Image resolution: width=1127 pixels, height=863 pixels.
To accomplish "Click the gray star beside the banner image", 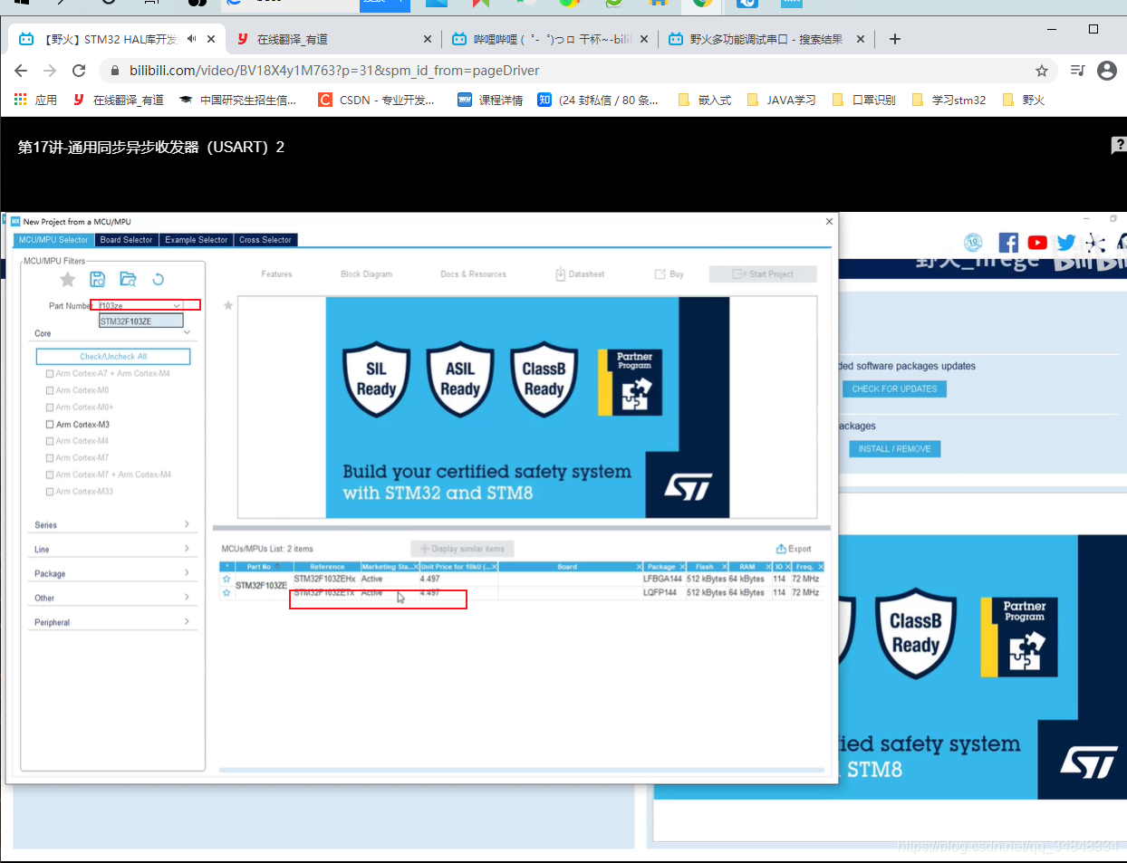I will (228, 306).
